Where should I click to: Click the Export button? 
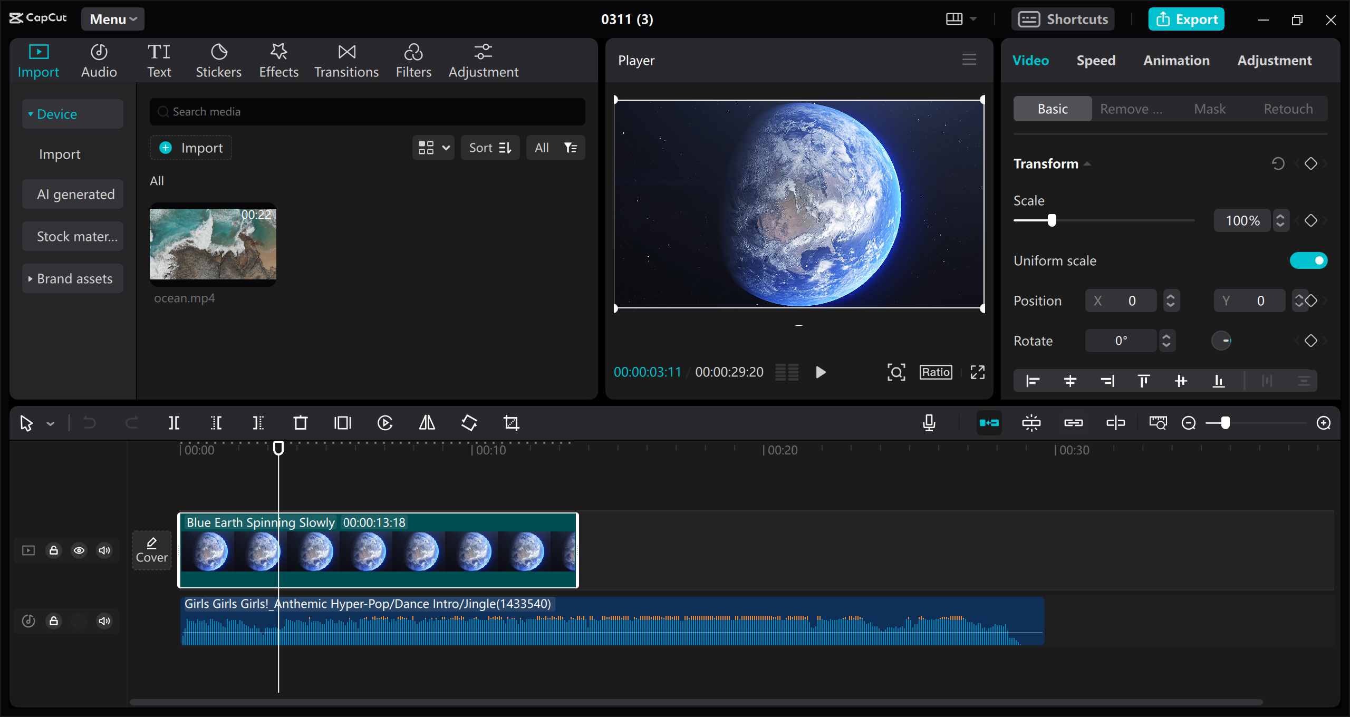click(1186, 19)
